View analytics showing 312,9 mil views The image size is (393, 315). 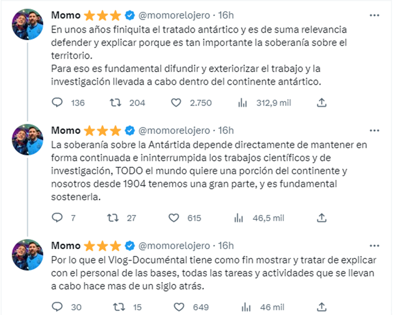(242, 103)
